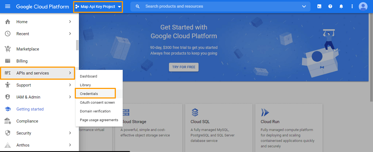
Task: View notifications bell icon
Action: [341, 6]
